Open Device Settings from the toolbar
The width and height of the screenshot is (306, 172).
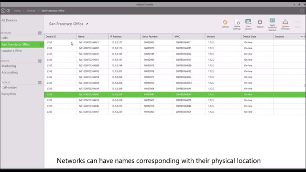click(x=237, y=24)
